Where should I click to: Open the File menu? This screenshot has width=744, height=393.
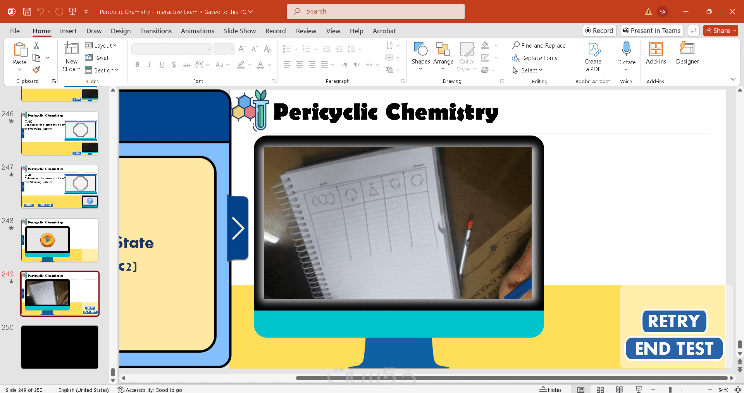pyautogui.click(x=15, y=31)
